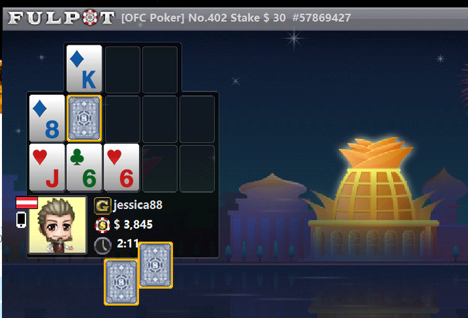Screen dimensions: 468x318
Task: Select the 8 of diamonds card
Action: tap(47, 118)
